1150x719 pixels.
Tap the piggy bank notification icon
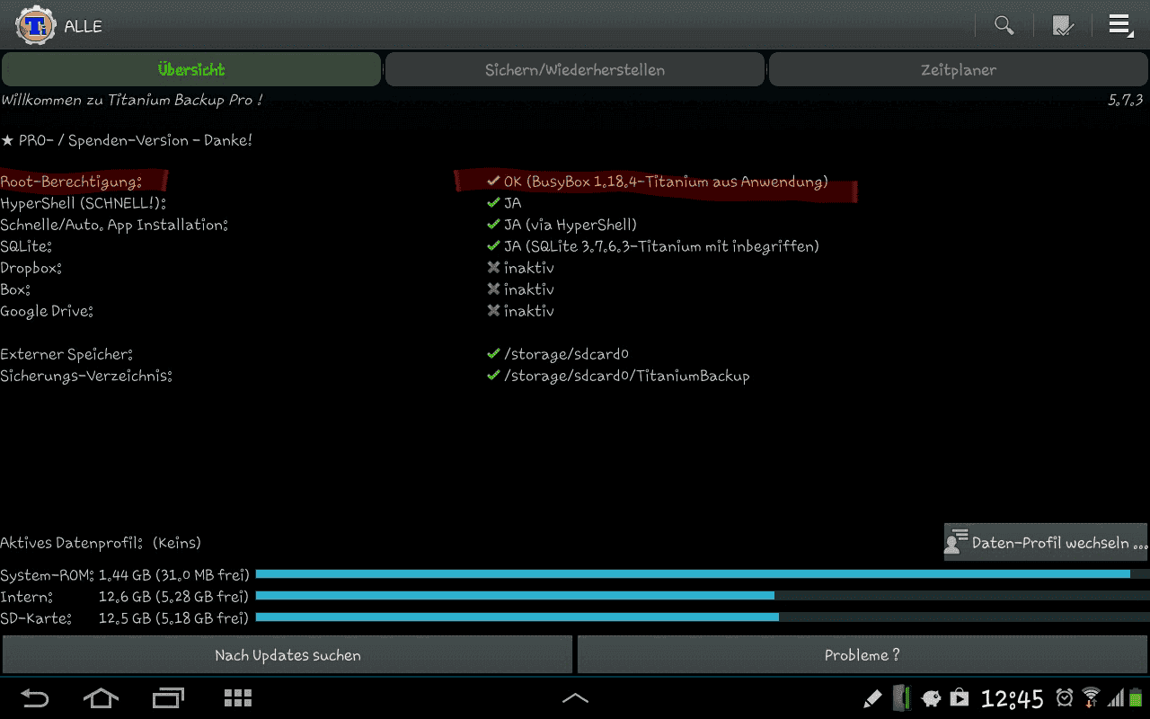(x=932, y=698)
